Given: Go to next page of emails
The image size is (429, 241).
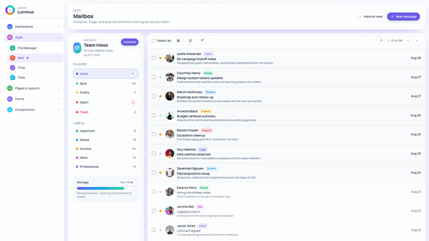Looking at the screenshot, I should point(417,41).
